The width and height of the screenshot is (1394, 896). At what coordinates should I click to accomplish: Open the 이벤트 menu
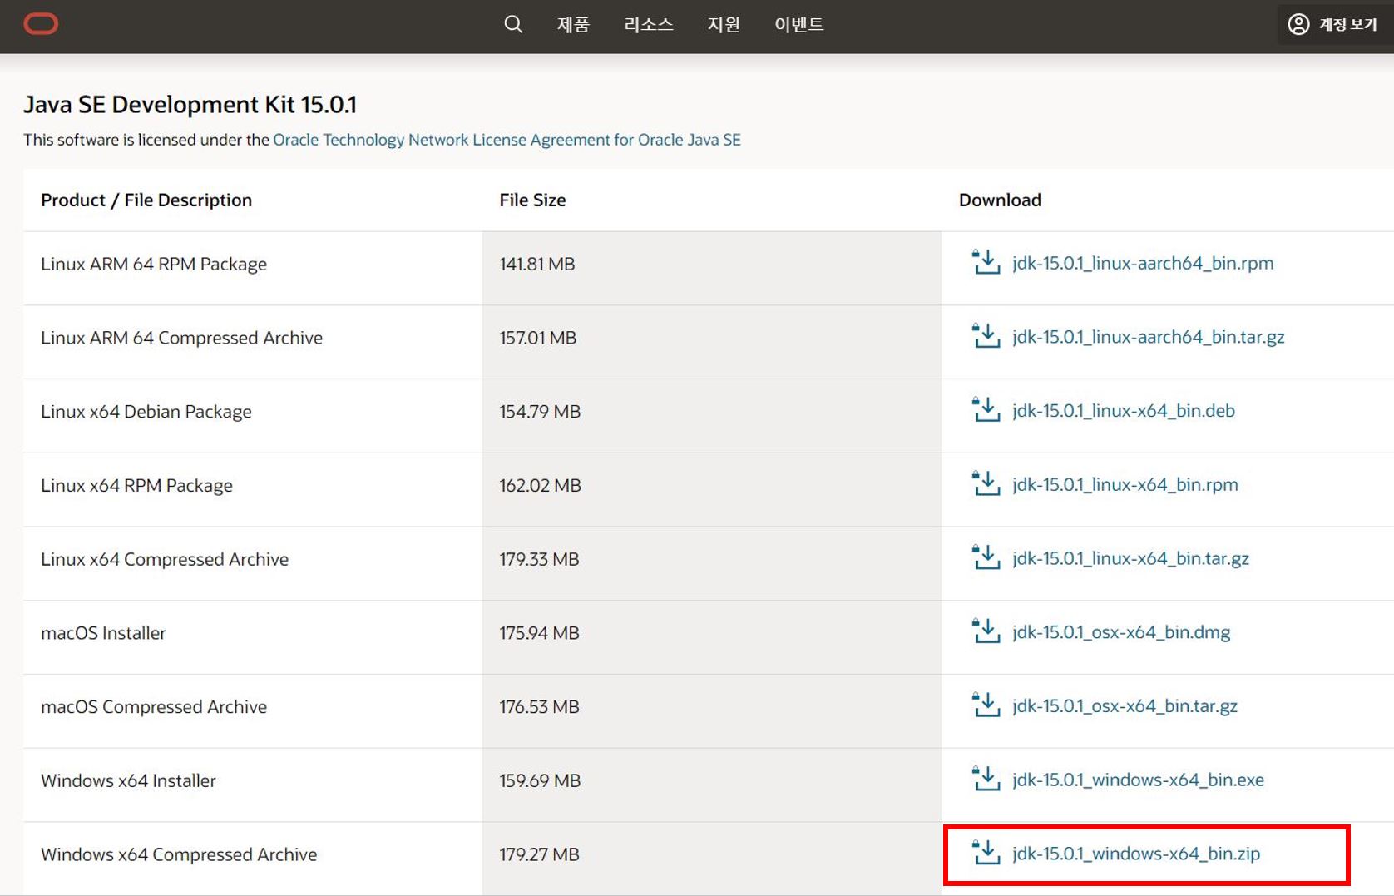[x=799, y=25]
